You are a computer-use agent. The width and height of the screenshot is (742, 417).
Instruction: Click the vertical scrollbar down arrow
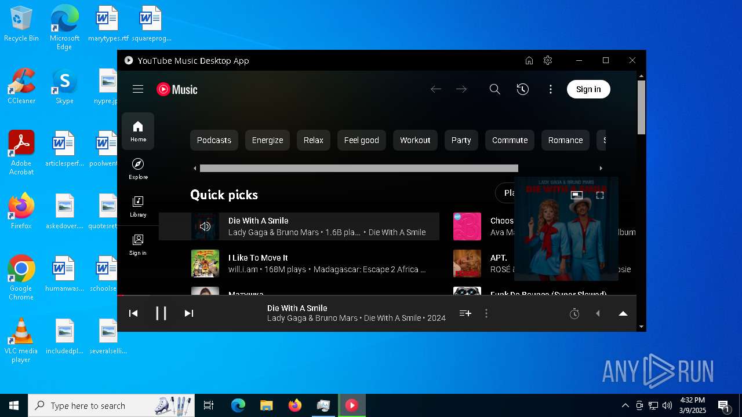point(641,327)
